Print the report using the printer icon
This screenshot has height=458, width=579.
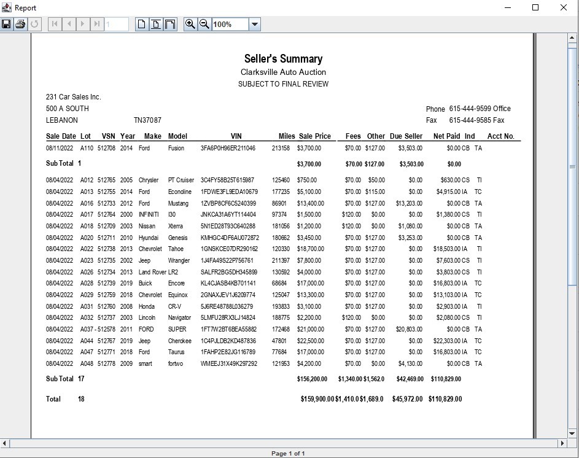click(x=20, y=24)
